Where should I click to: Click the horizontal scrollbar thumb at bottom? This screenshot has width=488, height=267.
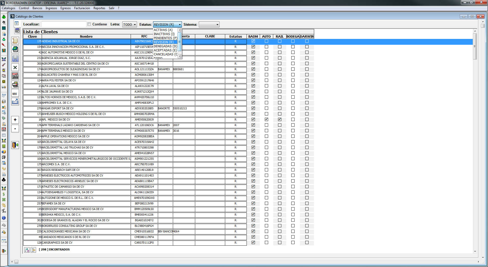[x=16, y=262]
